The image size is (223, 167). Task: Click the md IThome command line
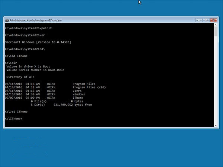point(16,56)
